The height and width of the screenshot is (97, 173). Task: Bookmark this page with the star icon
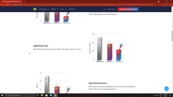pyautogui.click(x=165, y=5)
